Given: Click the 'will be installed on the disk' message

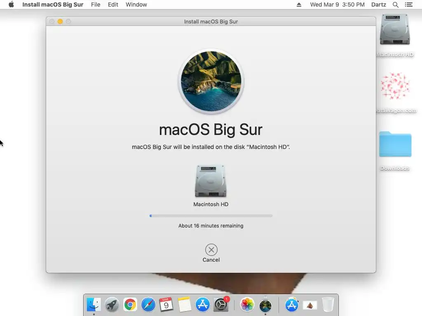Looking at the screenshot, I should pyautogui.click(x=211, y=147).
